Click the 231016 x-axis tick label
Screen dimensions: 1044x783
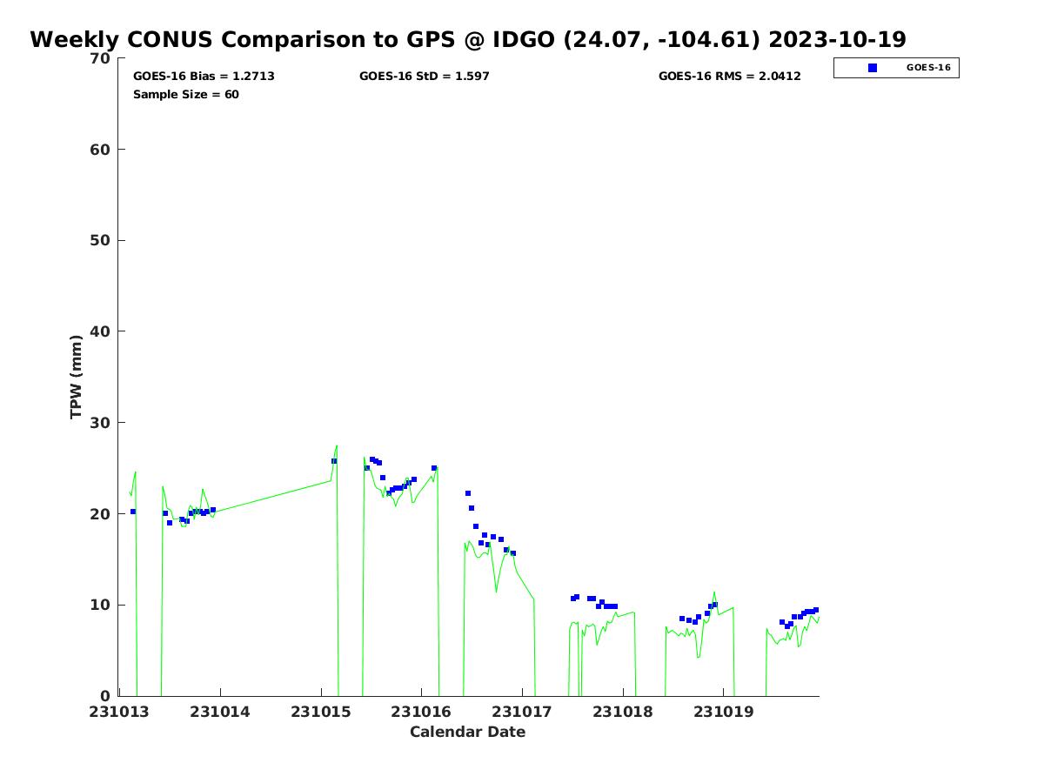[422, 712]
